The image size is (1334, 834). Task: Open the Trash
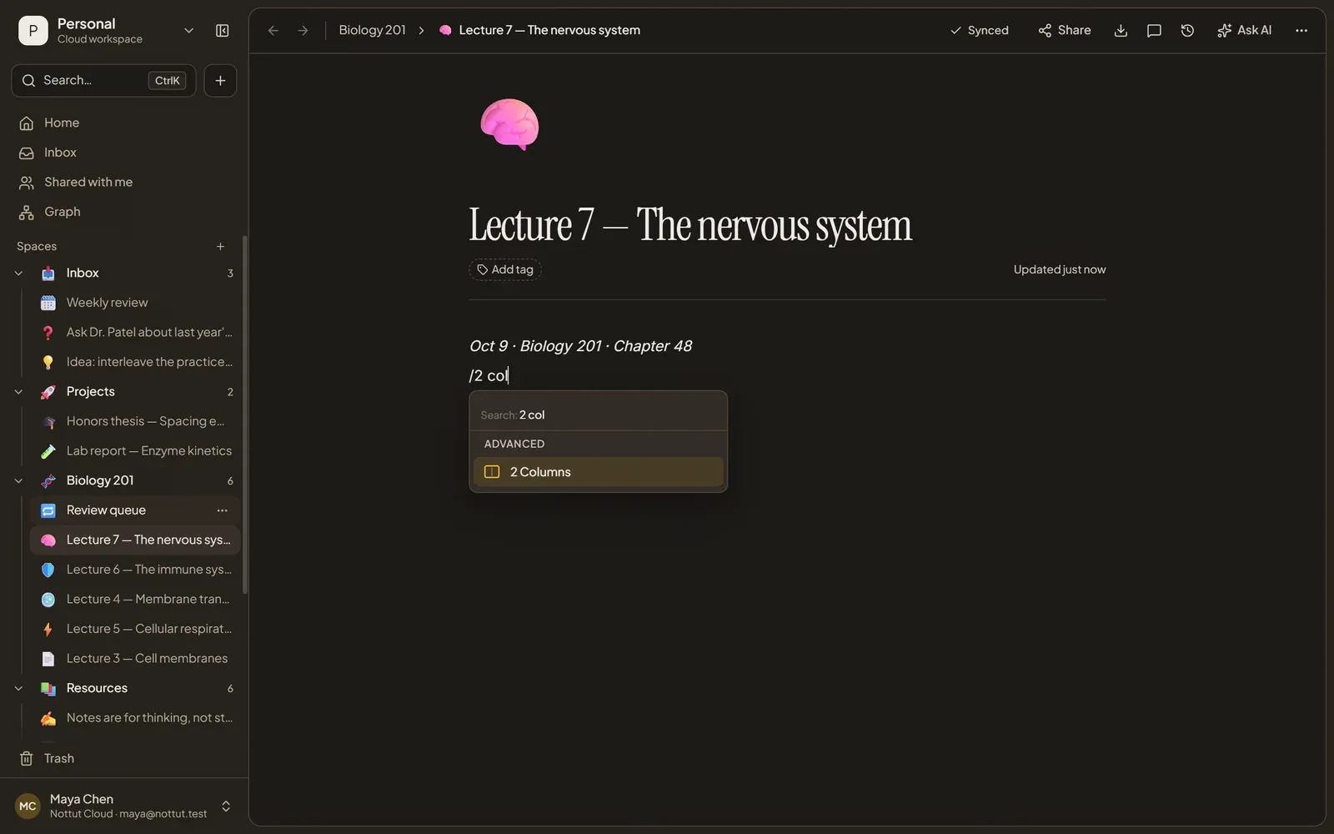coord(125,758)
